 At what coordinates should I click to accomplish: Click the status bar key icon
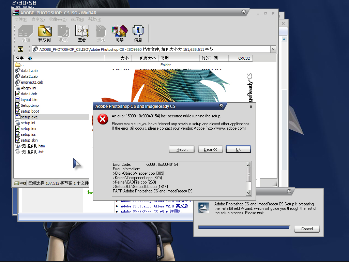point(23,183)
